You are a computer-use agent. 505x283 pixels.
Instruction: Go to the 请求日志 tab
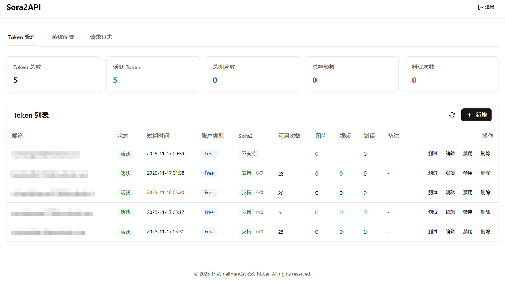coord(101,37)
